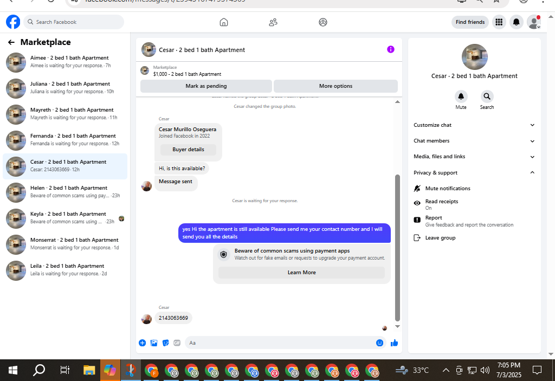Screen dimensions: 555x381
Task: Go to Home feed icon
Action: (224, 22)
